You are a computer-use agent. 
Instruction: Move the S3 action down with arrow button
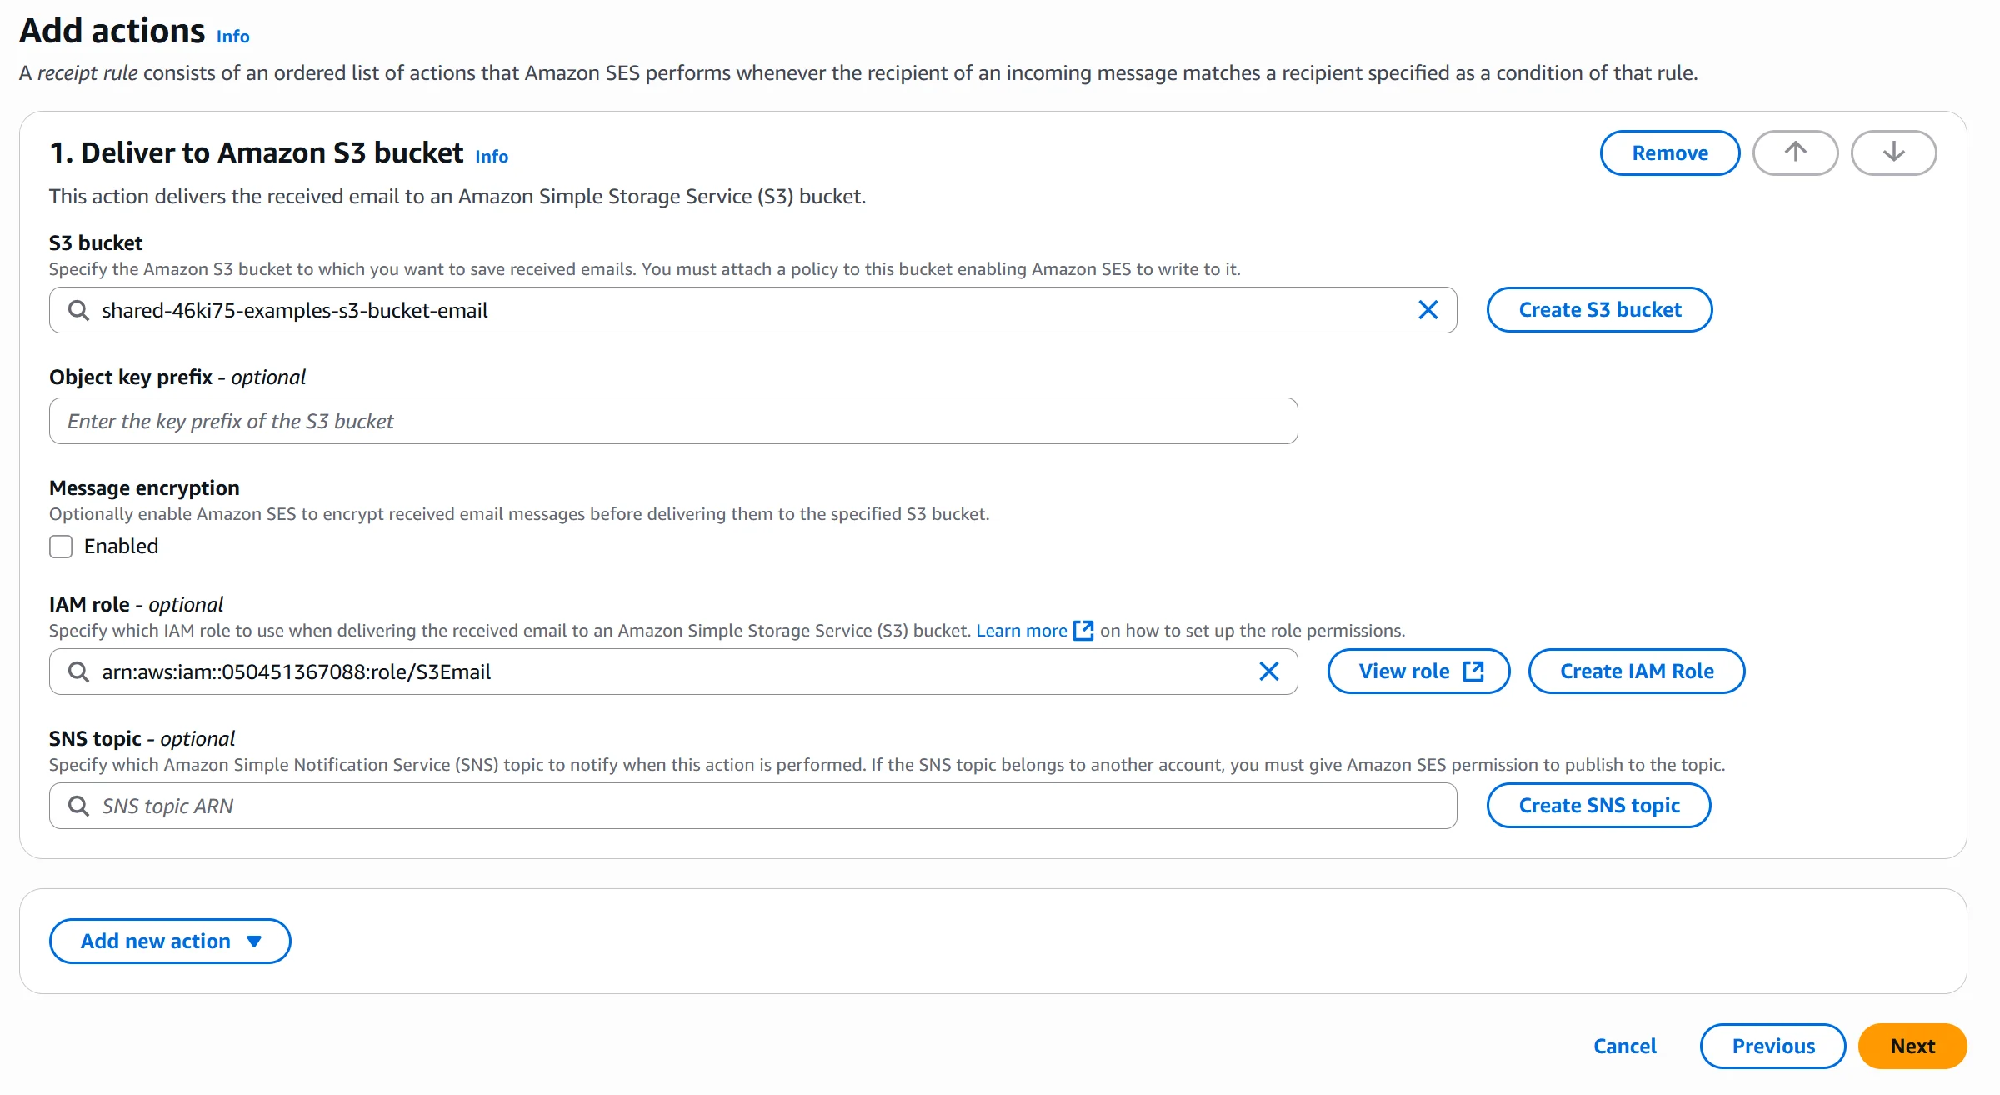coord(1893,152)
